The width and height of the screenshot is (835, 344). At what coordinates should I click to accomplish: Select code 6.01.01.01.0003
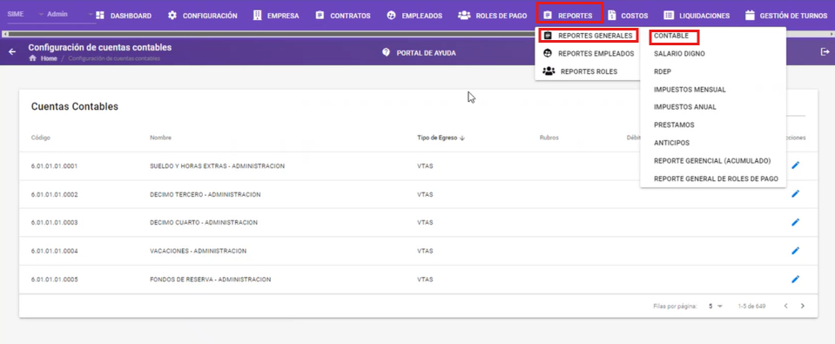[x=54, y=223]
